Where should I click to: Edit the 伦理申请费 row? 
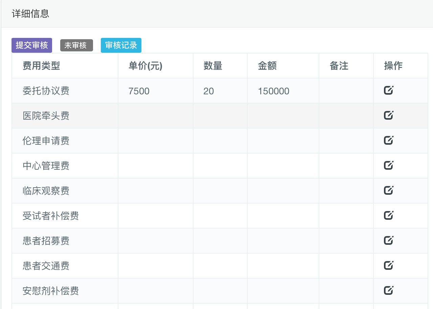tap(389, 140)
